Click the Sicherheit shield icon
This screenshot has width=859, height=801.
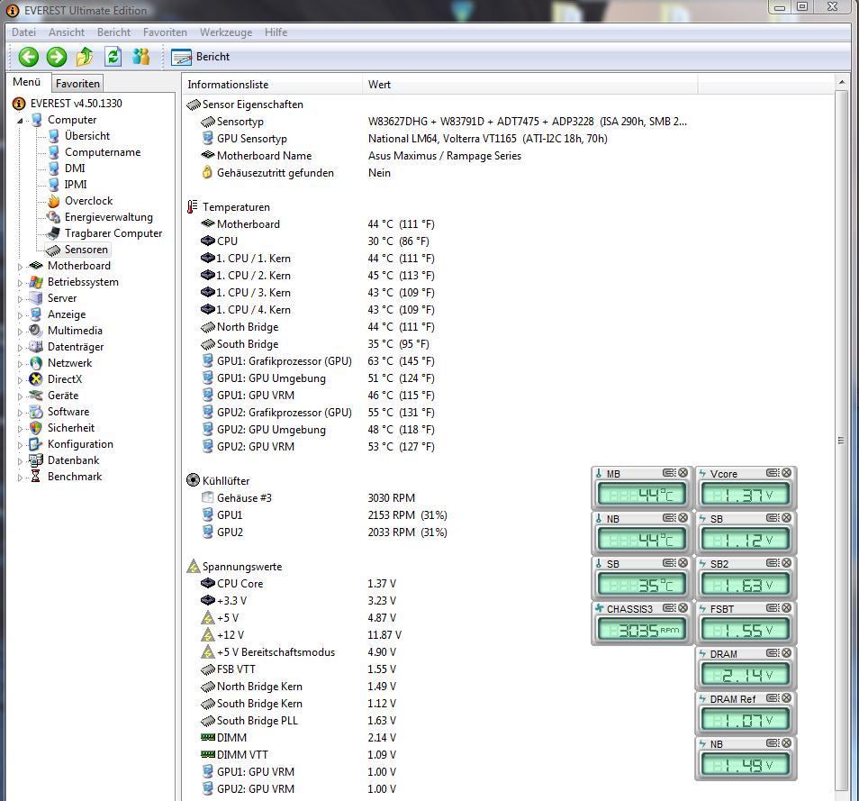click(36, 428)
